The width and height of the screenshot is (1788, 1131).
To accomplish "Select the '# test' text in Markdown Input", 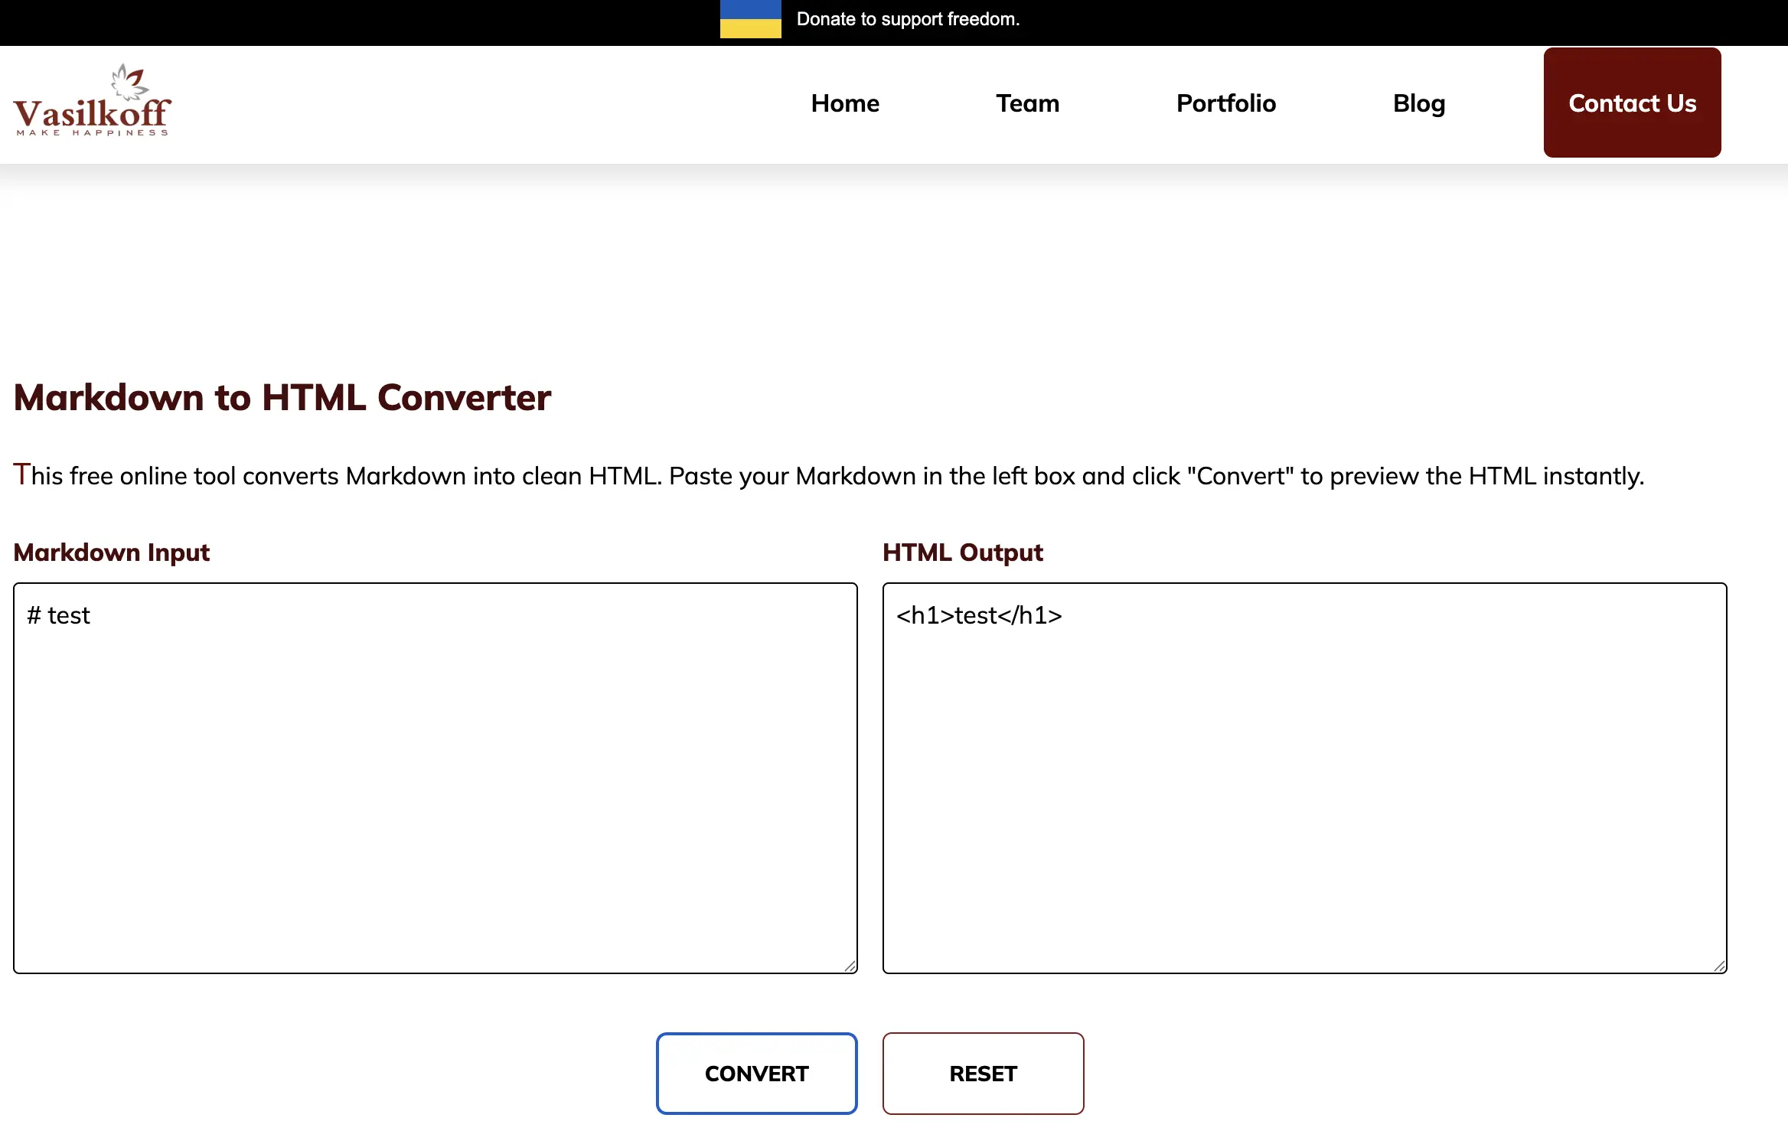I will (x=57, y=614).
